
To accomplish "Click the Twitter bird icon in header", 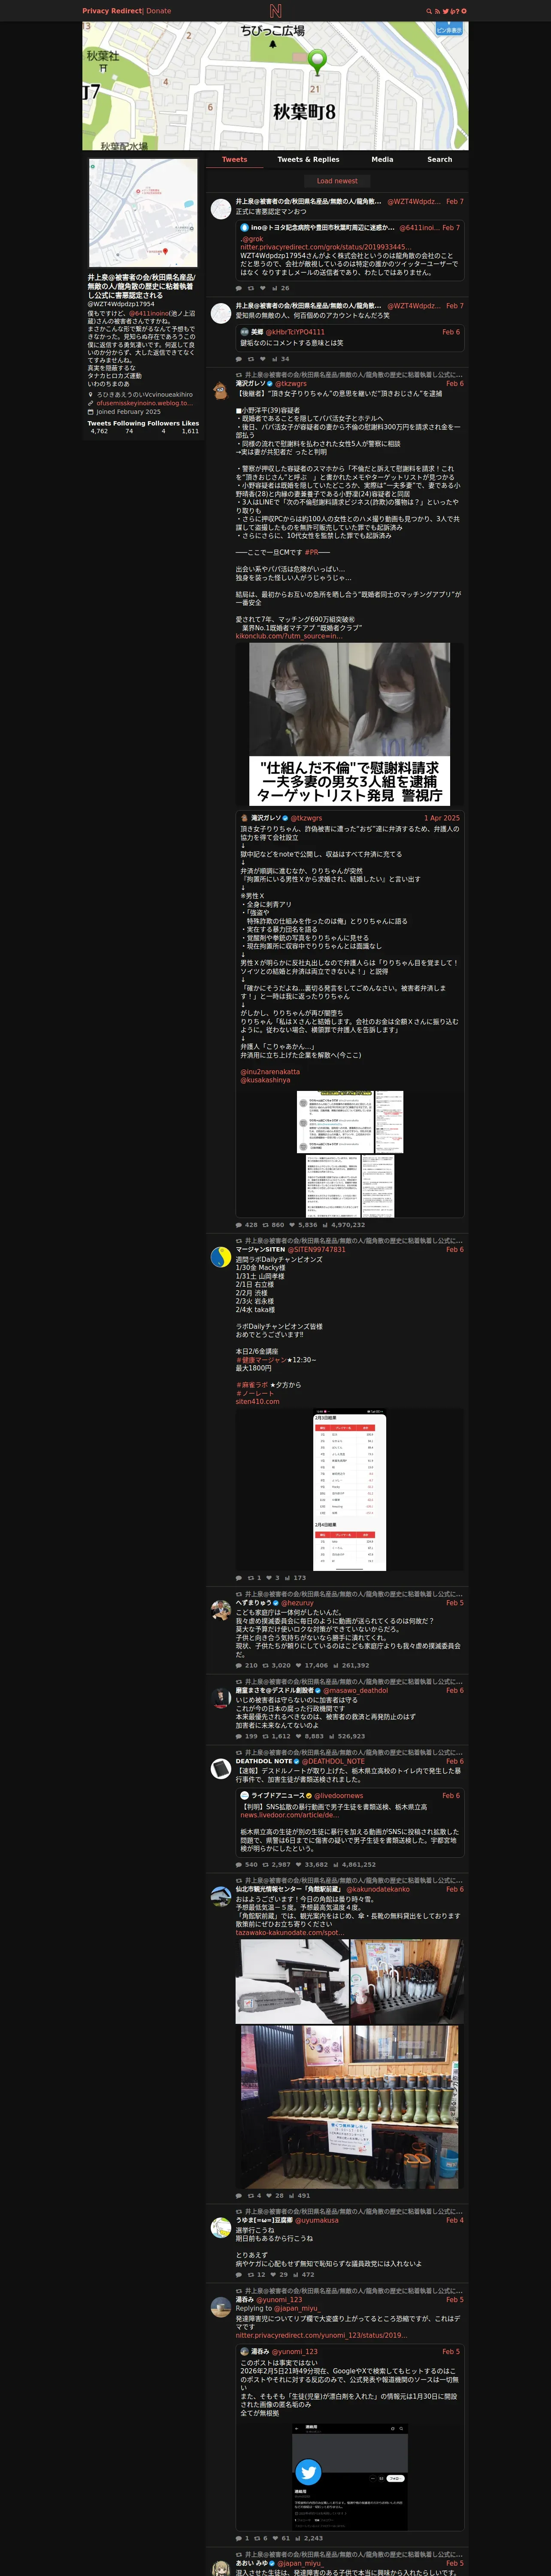I will (x=446, y=11).
